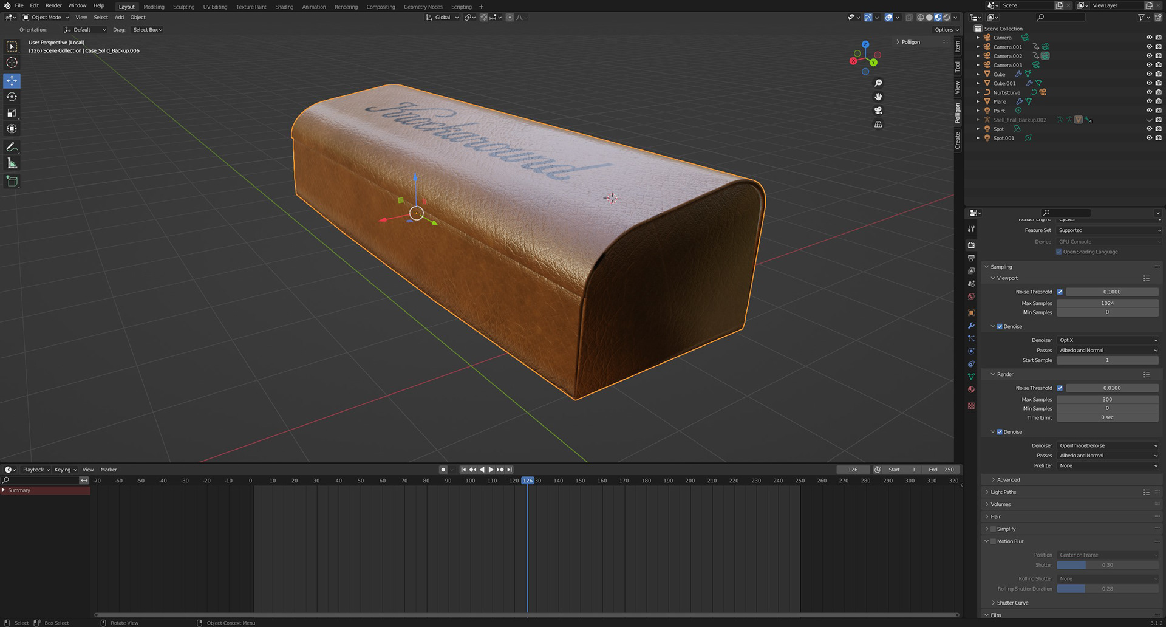The height and width of the screenshot is (627, 1166).
Task: Select the Measure tool
Action: 12,163
